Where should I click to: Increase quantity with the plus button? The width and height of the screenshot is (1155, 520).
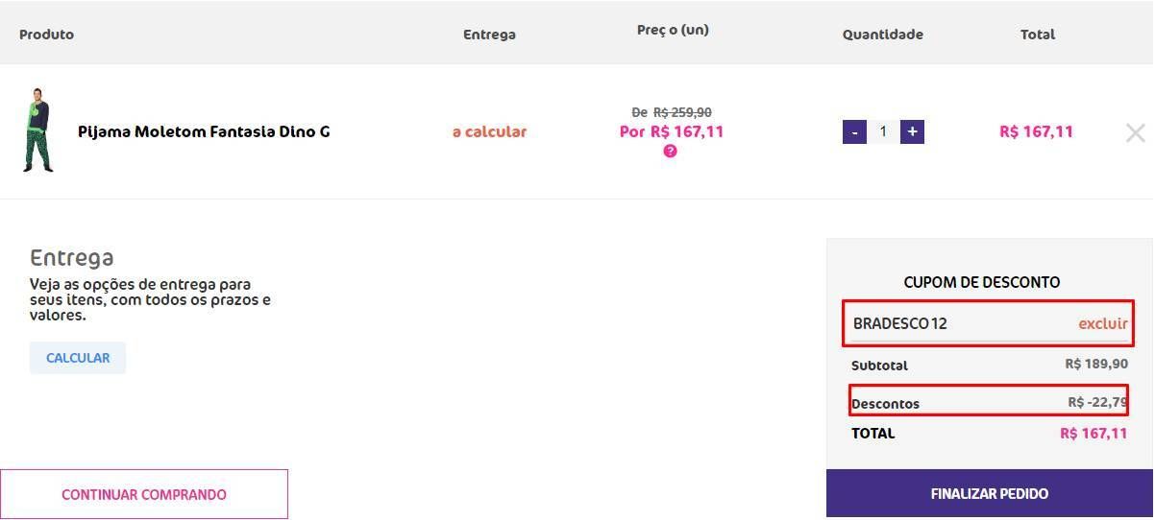pos(912,131)
